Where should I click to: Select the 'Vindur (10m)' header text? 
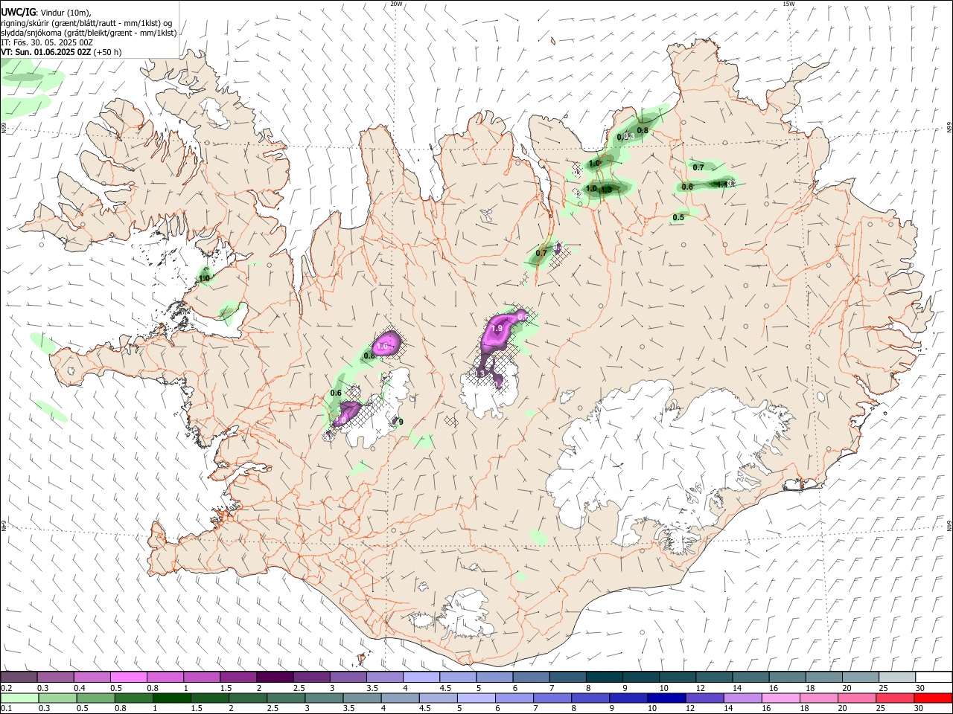tap(66, 13)
